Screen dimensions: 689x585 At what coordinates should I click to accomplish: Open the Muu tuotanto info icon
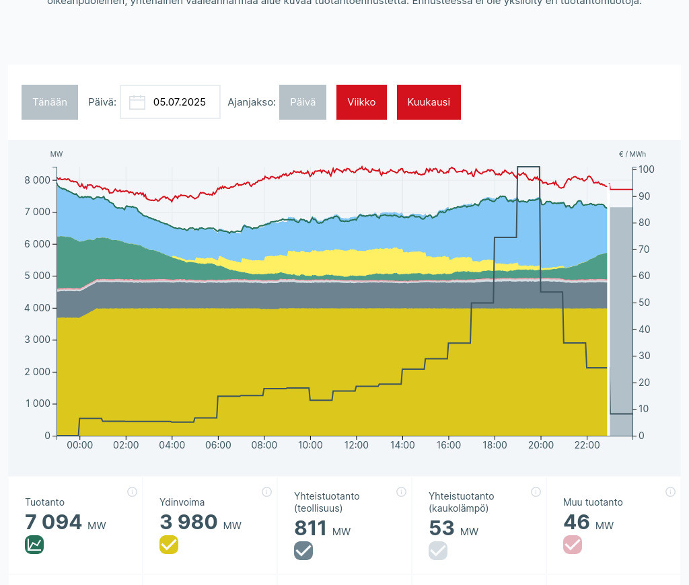(x=670, y=492)
